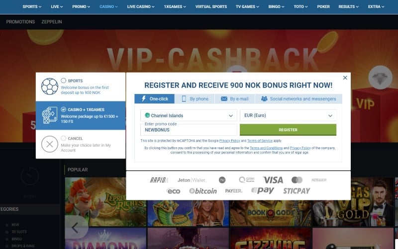Select the Sports bonus radio button
The height and width of the screenshot is (249, 398).
(x=64, y=81)
